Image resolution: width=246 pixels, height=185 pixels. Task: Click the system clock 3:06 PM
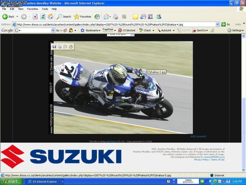tap(237, 181)
